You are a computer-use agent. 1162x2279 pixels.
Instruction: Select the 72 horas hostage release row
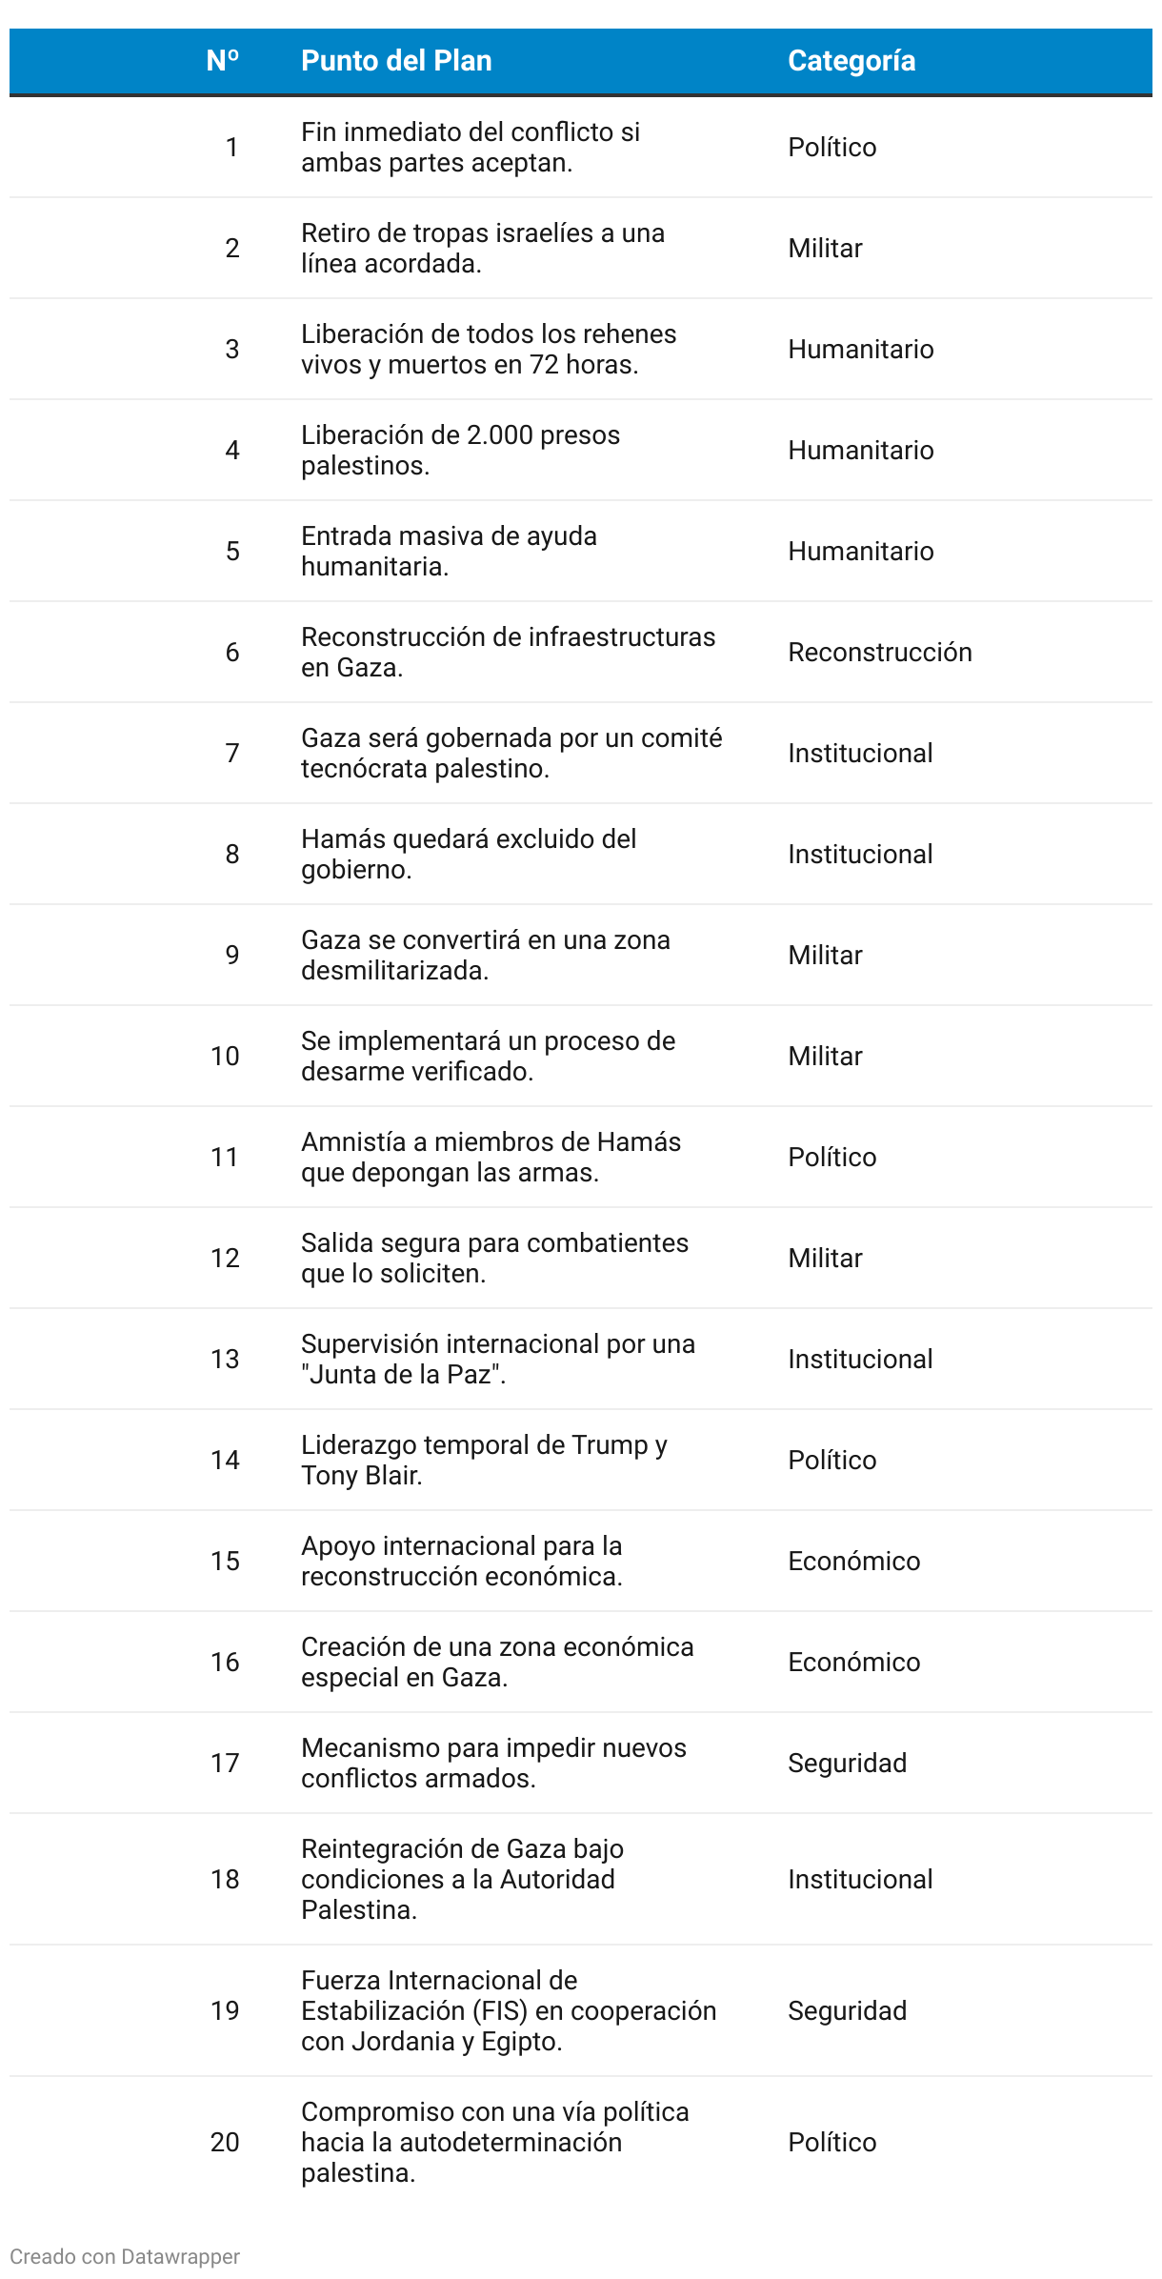tap(488, 349)
